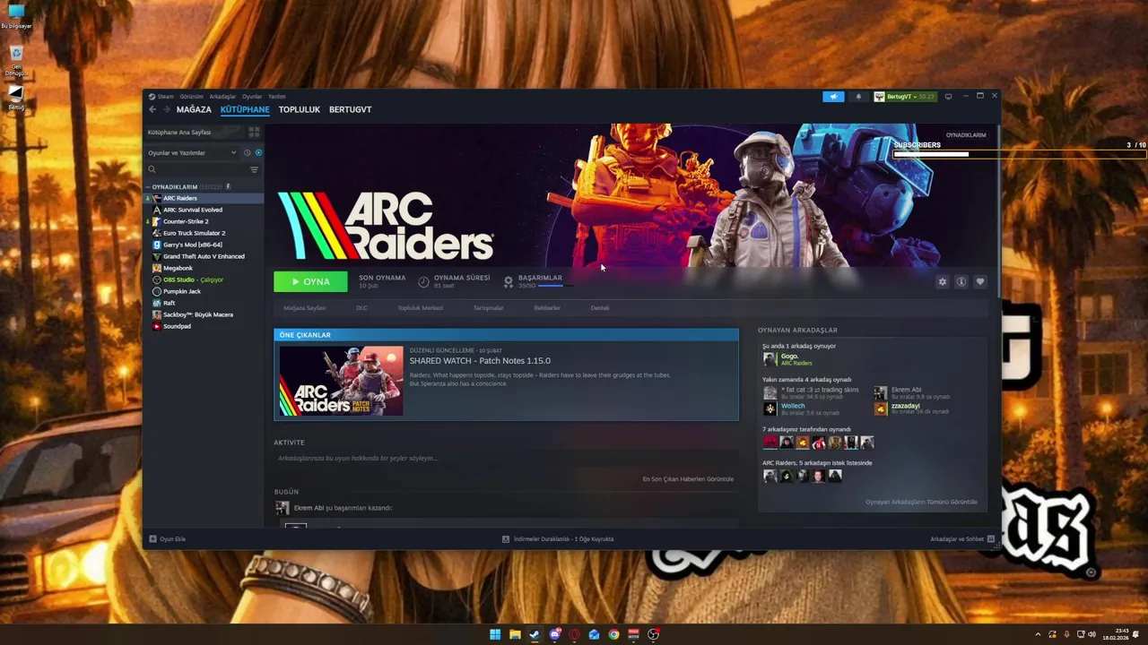
Task: Enter Big Picture mode icon
Action: pos(948,96)
